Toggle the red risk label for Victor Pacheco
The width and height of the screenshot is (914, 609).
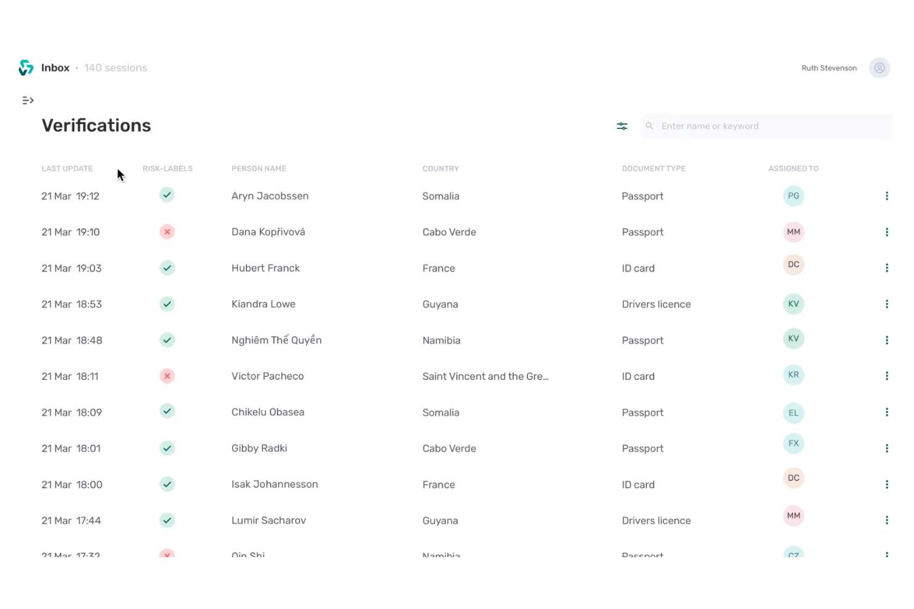point(167,376)
